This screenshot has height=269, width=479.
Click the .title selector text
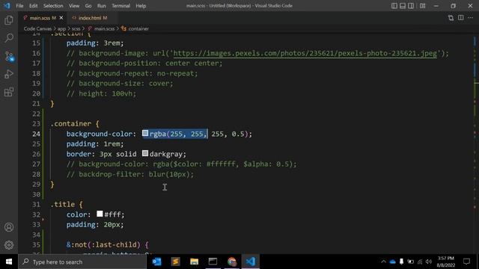click(x=63, y=204)
